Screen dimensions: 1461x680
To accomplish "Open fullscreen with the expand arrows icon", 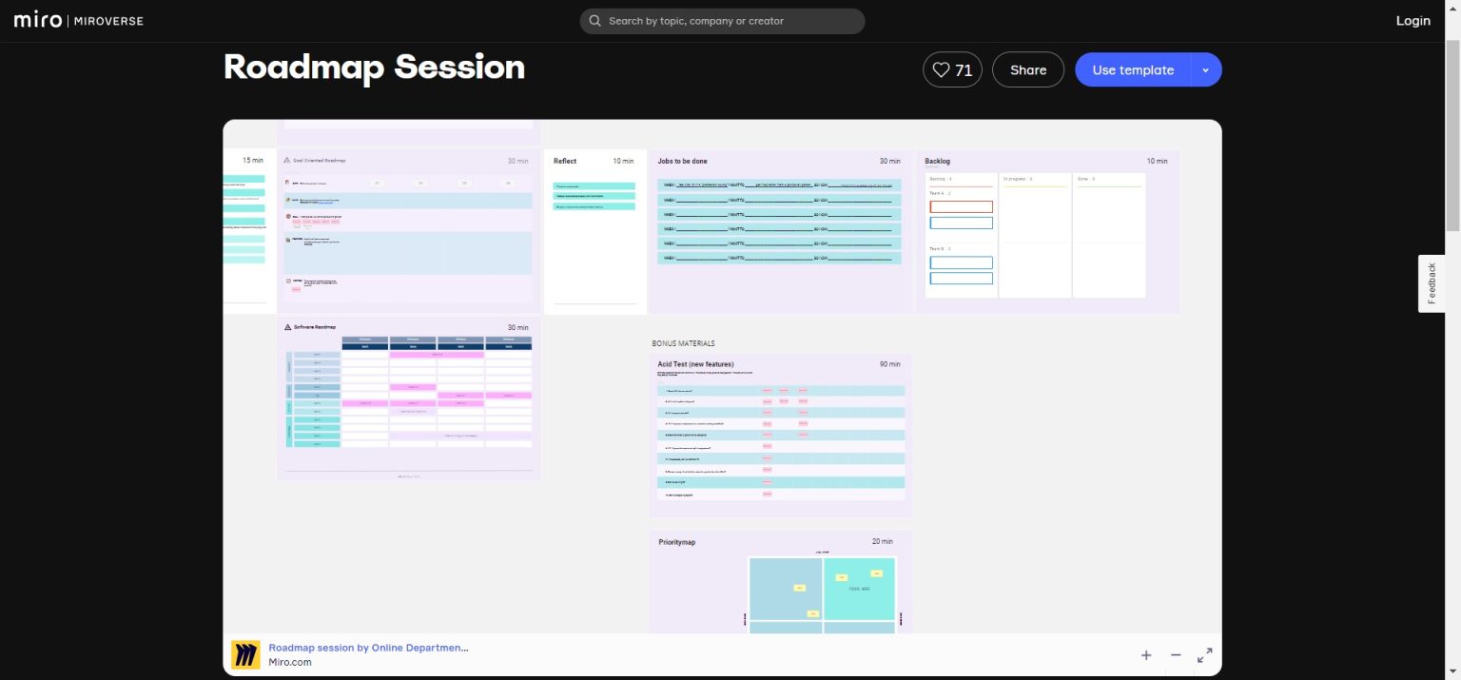I will tap(1205, 655).
